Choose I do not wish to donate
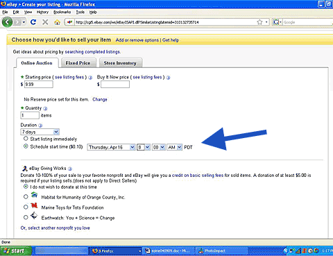 (26, 187)
